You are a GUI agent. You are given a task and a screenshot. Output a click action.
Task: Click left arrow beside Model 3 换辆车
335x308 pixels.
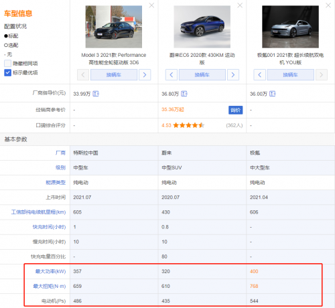(83, 75)
